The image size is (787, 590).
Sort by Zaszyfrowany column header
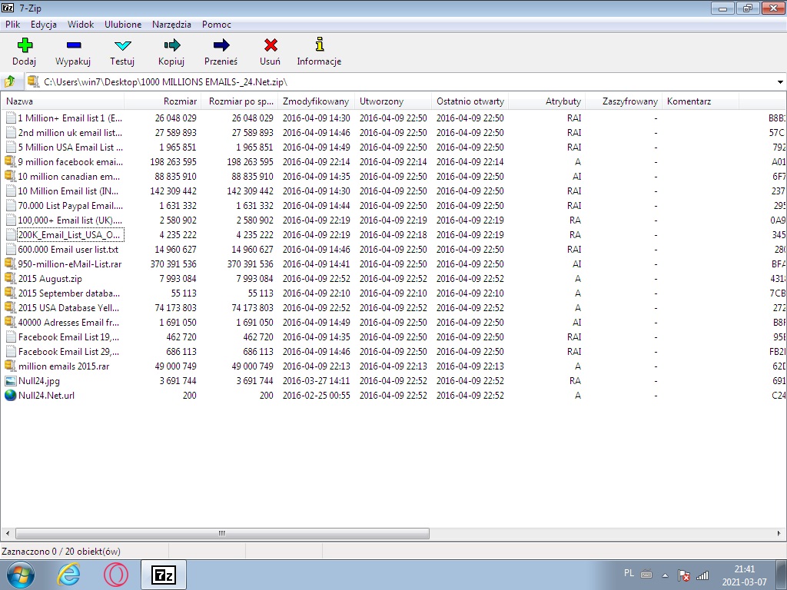[x=624, y=101]
